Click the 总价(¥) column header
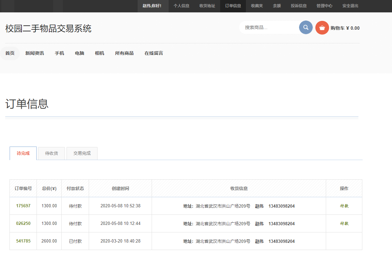 (x=49, y=188)
